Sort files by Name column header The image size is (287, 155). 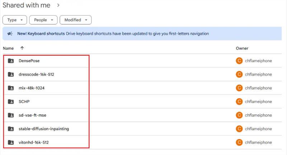point(8,48)
